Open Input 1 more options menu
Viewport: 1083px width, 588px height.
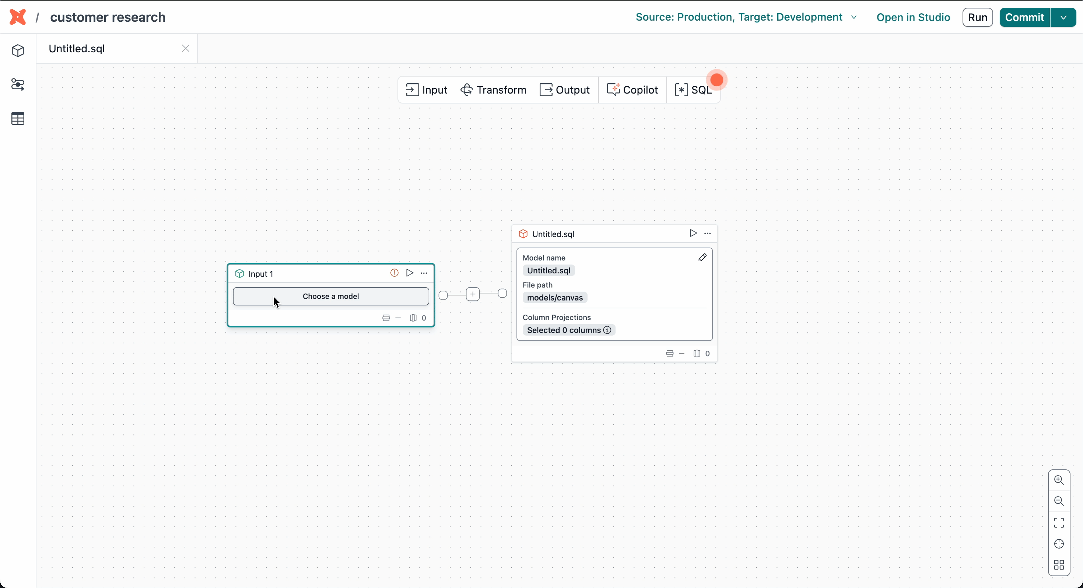tap(424, 273)
